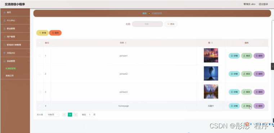
Task: Click the yellow 新增 add button
Action: pos(42,33)
